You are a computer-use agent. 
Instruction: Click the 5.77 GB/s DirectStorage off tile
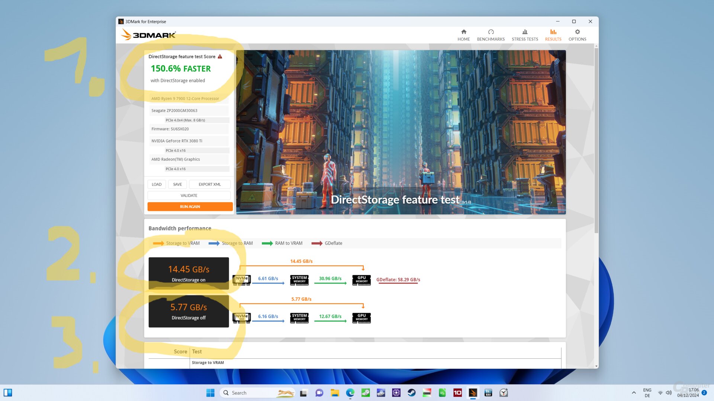pyautogui.click(x=189, y=311)
